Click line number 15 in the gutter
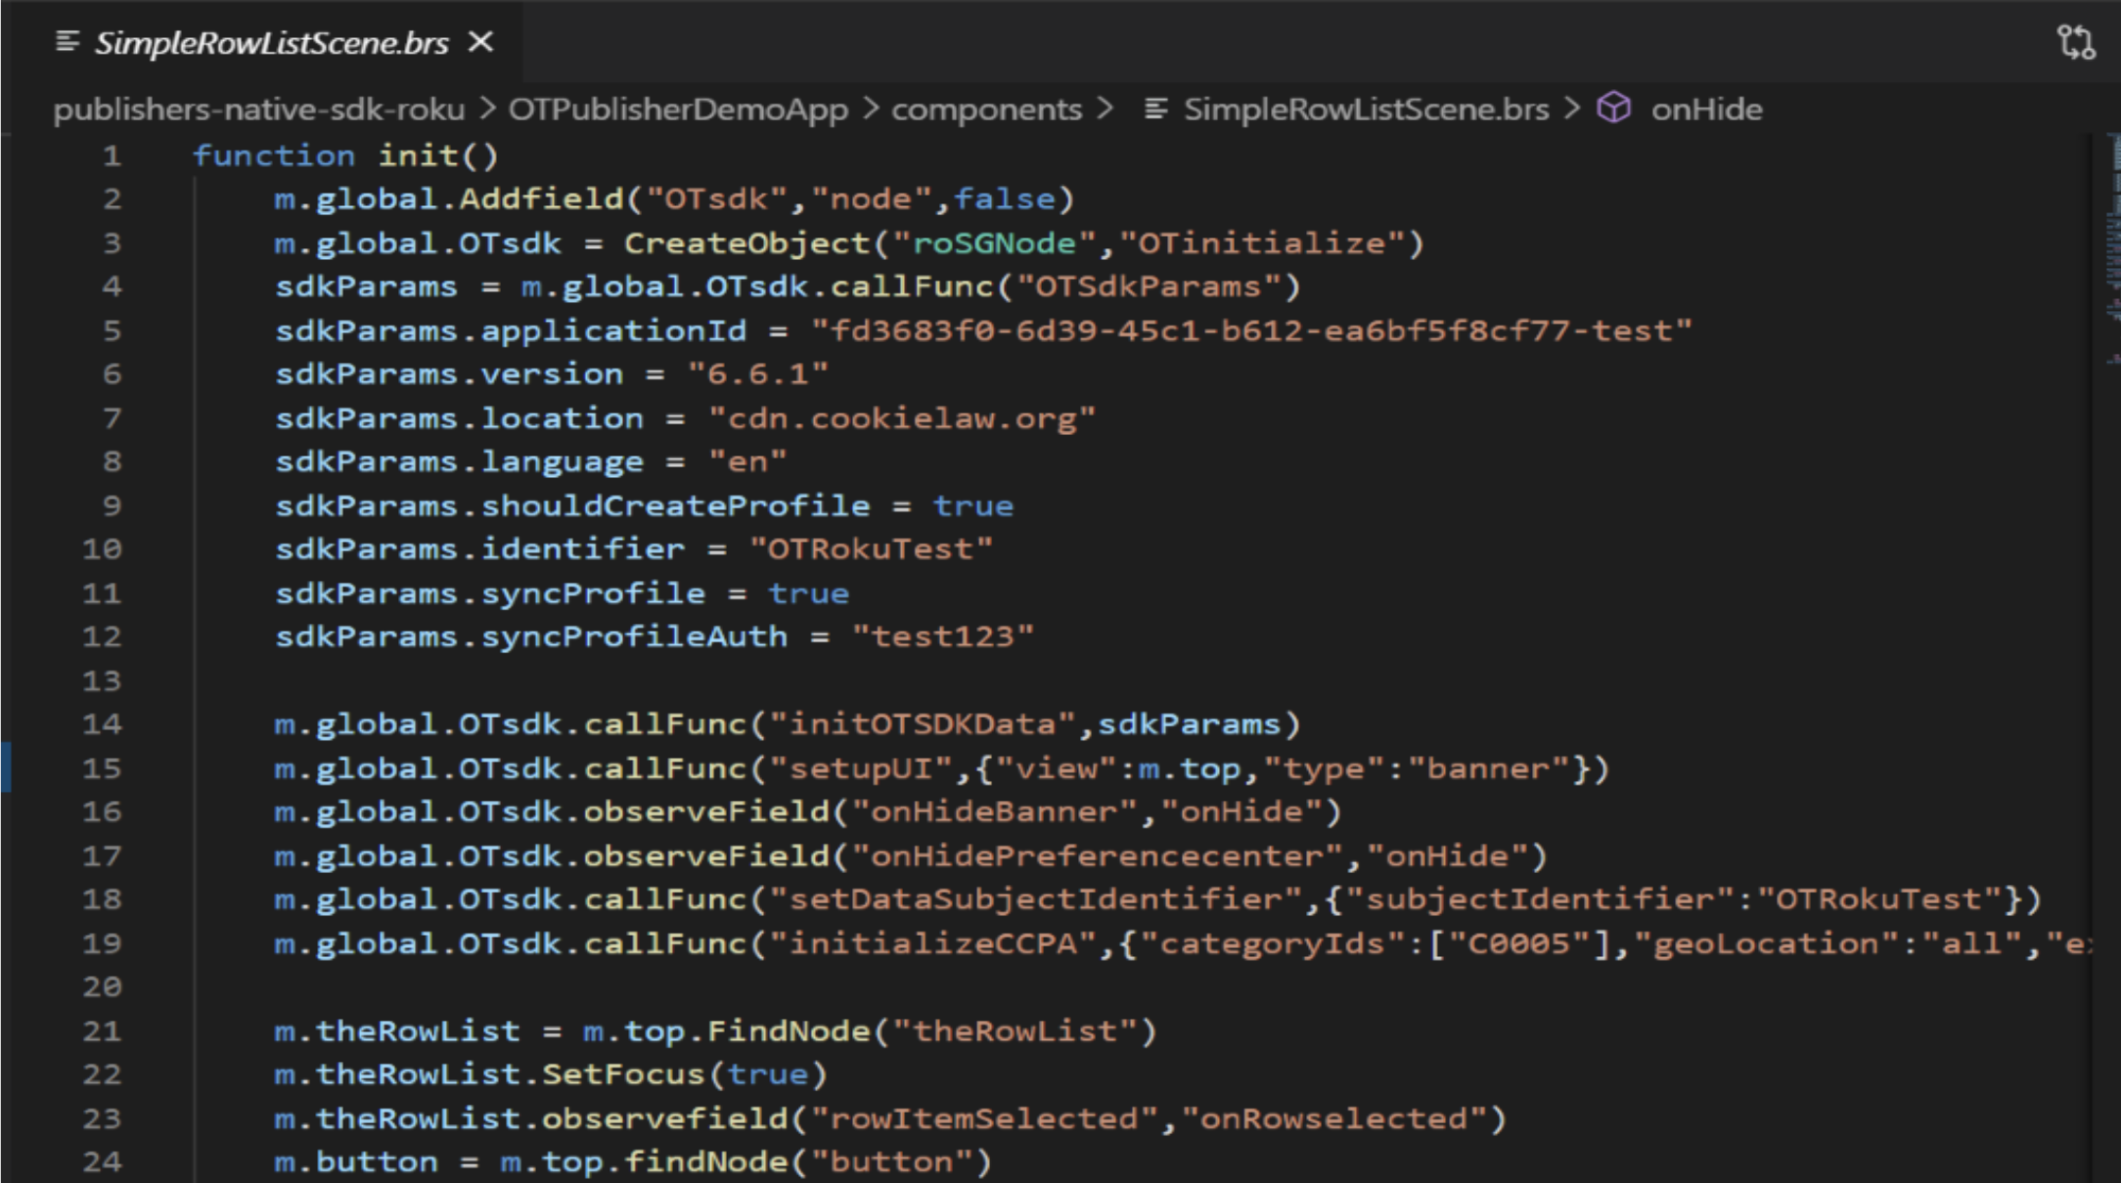 (x=102, y=768)
